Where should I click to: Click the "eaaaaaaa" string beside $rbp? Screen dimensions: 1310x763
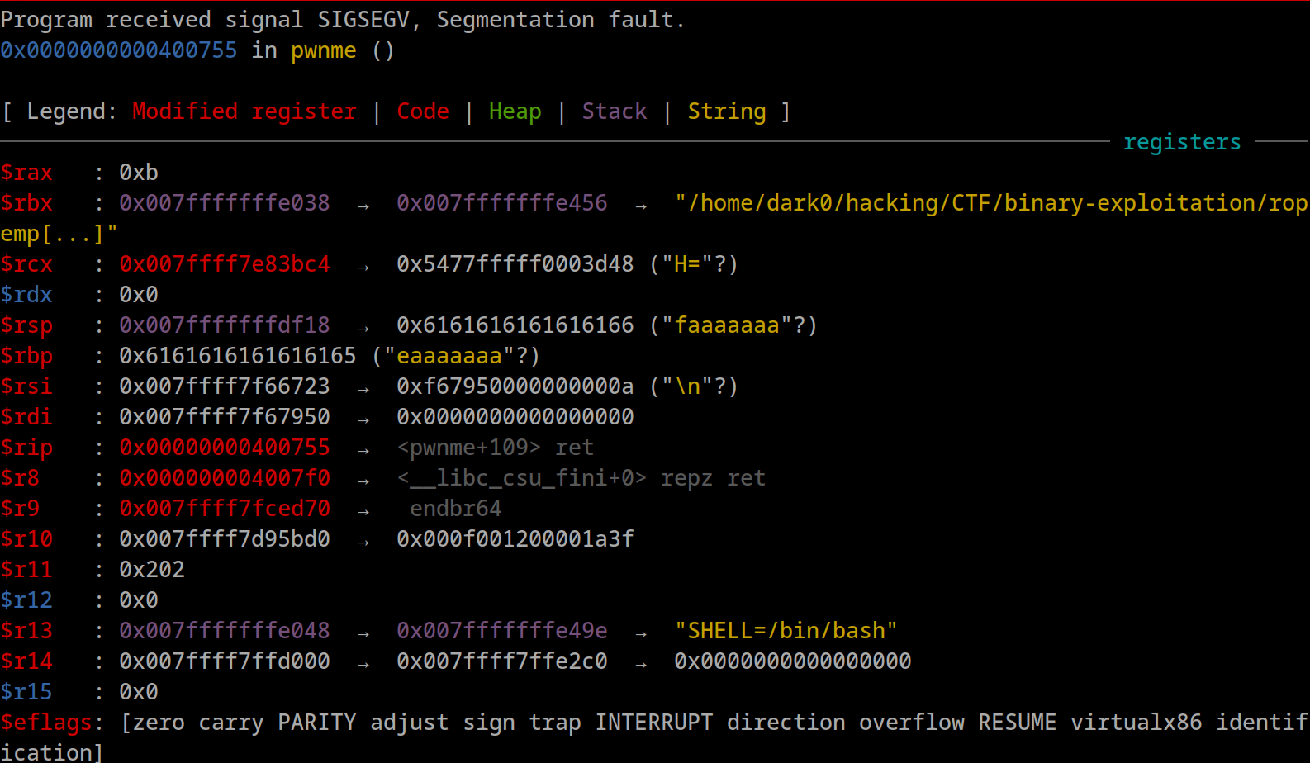(449, 356)
